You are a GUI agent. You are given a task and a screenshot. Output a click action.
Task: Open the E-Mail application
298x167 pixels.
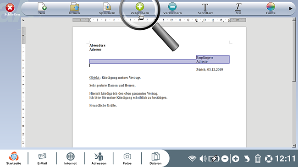coord(42,158)
